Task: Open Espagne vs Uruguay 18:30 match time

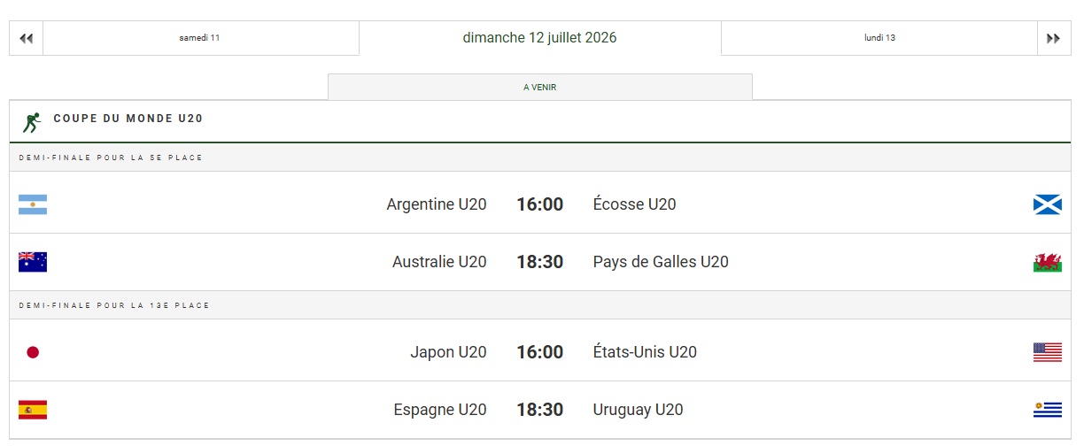Action: click(x=540, y=410)
